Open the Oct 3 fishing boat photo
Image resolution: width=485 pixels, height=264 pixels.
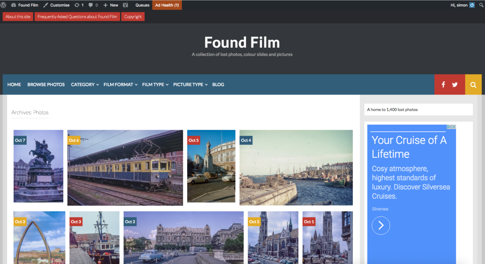coord(95,238)
